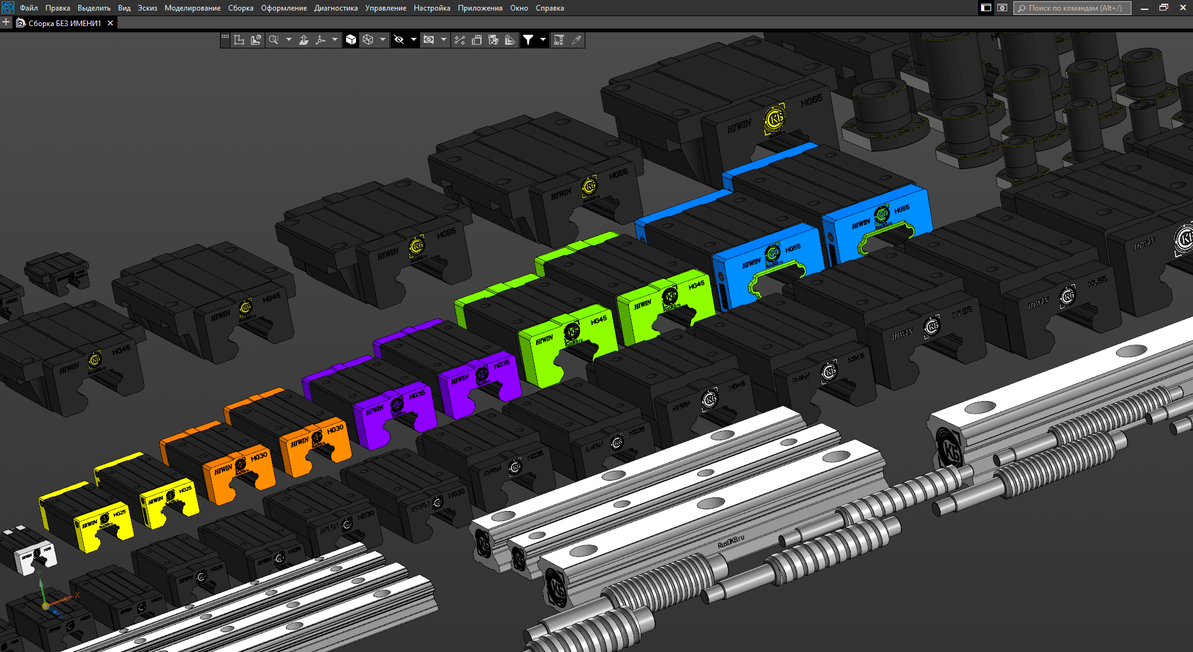The image size is (1193, 652).
Task: Click the L-shaped sketch contour icon
Action: click(x=239, y=40)
